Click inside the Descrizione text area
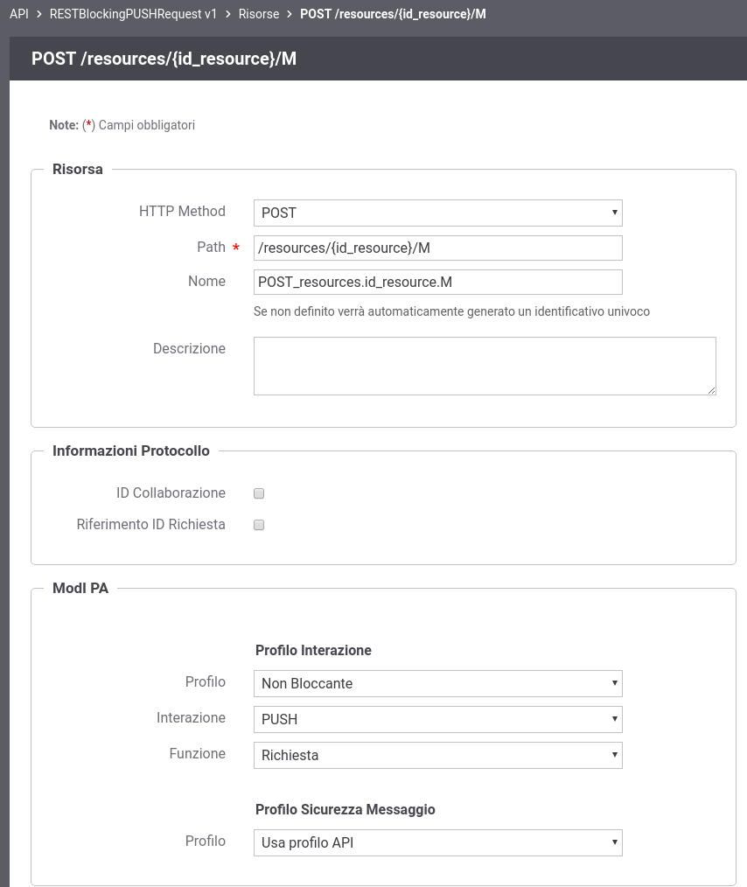Viewport: 747px width, 887px height. click(x=485, y=366)
